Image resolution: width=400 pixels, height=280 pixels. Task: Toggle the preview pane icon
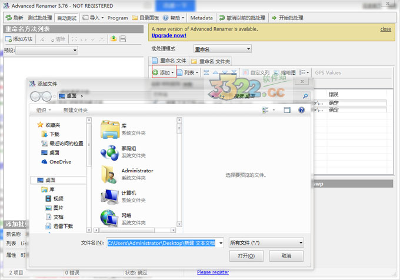287,110
